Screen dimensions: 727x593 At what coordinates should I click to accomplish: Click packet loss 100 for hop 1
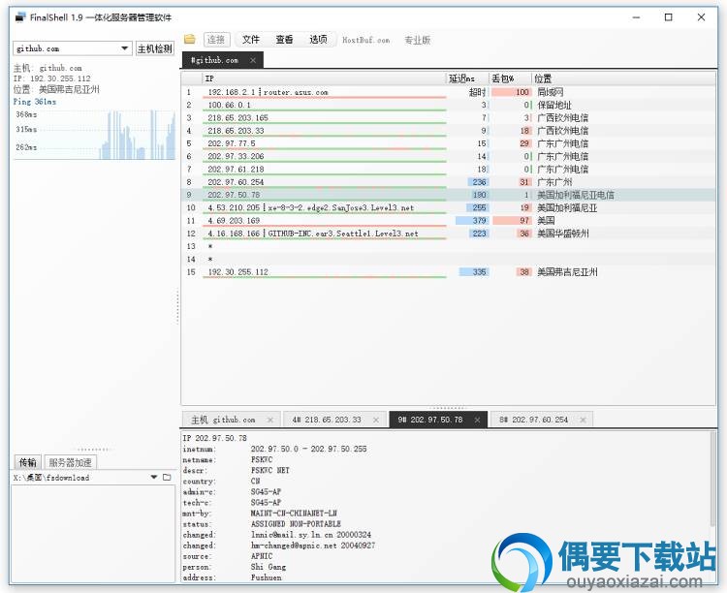coord(522,92)
